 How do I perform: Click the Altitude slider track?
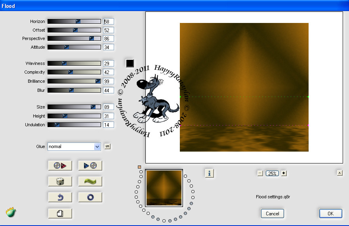74,47
